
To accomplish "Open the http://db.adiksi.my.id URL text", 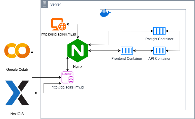I will pyautogui.click(x=67, y=87).
